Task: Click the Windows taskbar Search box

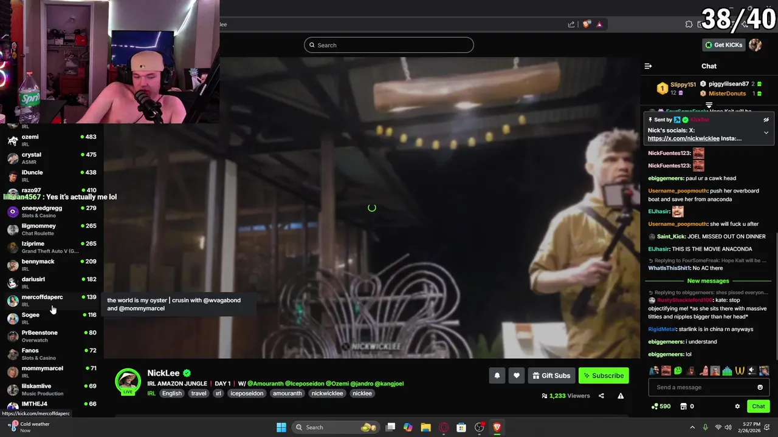Action: [336, 427]
